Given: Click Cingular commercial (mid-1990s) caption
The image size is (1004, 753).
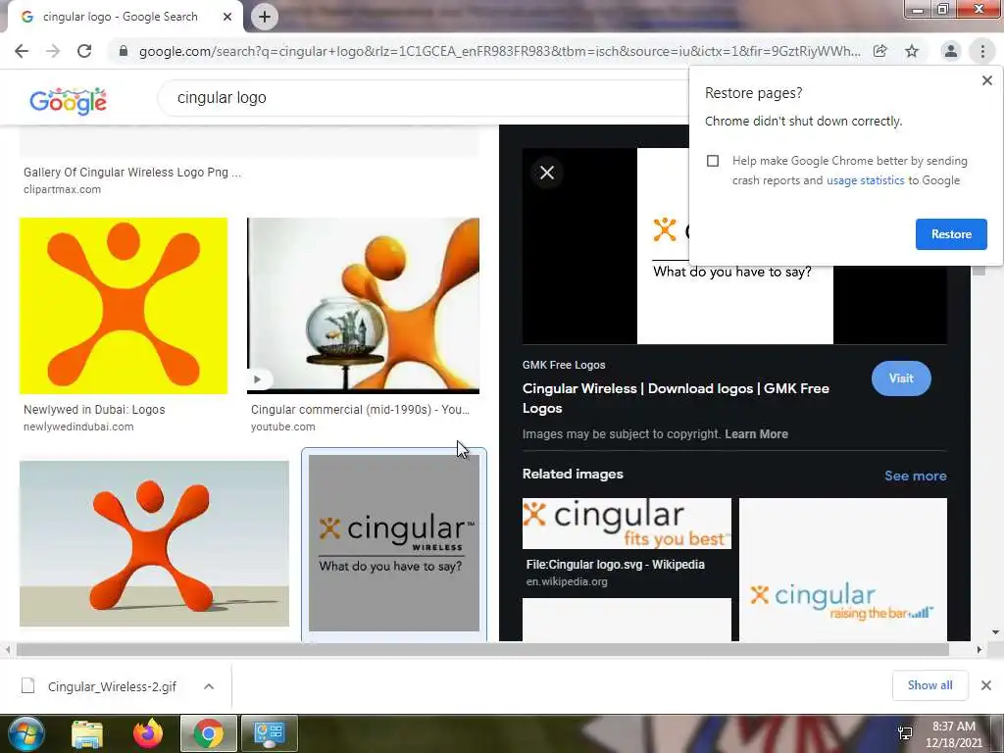Looking at the screenshot, I should point(360,410).
